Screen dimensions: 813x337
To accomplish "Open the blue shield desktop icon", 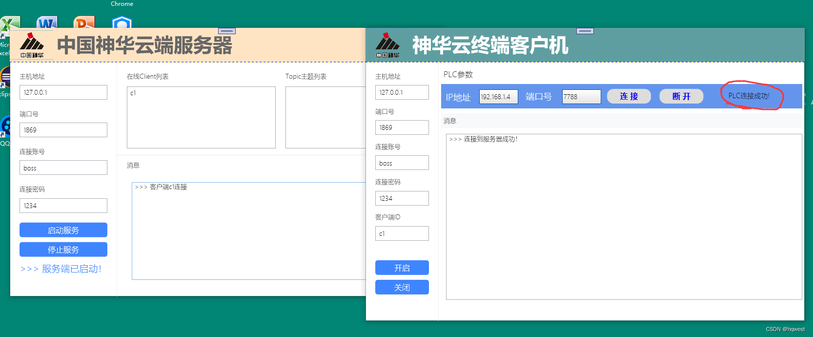I will [x=122, y=22].
